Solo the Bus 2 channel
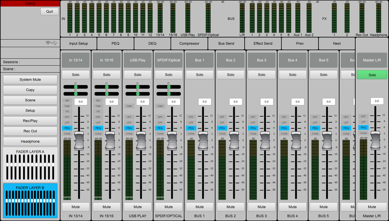 pyautogui.click(x=231, y=75)
